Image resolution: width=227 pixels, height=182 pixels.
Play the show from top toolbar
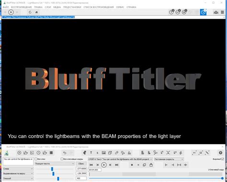click(x=11, y=12)
